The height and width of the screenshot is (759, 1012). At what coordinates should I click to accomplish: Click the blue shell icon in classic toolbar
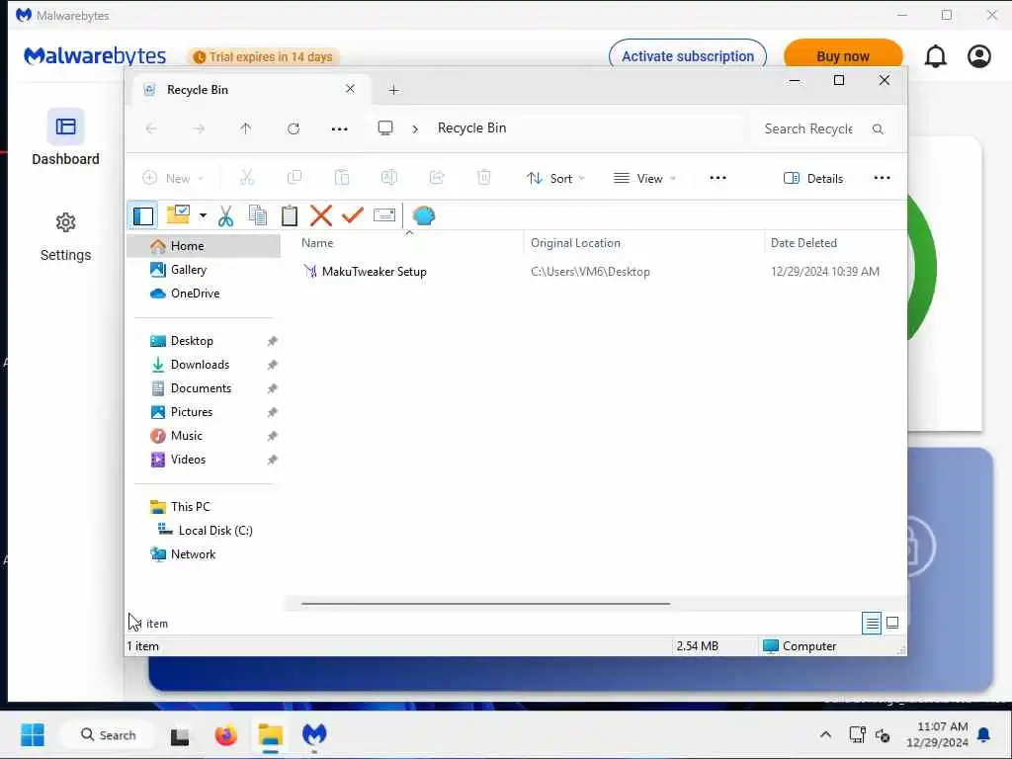[423, 215]
